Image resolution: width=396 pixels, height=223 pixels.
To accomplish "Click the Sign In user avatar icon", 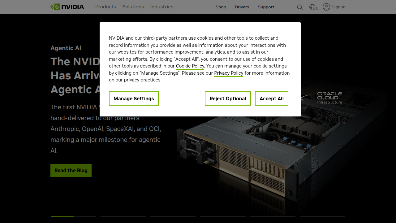I will pyautogui.click(x=326, y=7).
